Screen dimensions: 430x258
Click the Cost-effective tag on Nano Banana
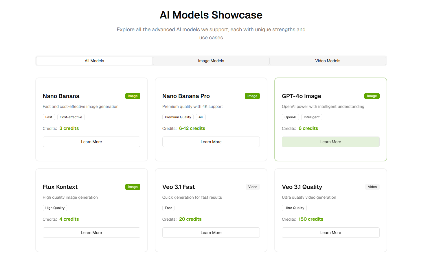pos(71,117)
